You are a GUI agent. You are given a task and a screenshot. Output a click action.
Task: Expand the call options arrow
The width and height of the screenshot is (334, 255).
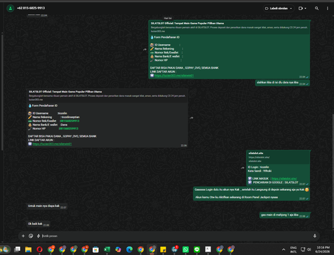click(x=305, y=8)
